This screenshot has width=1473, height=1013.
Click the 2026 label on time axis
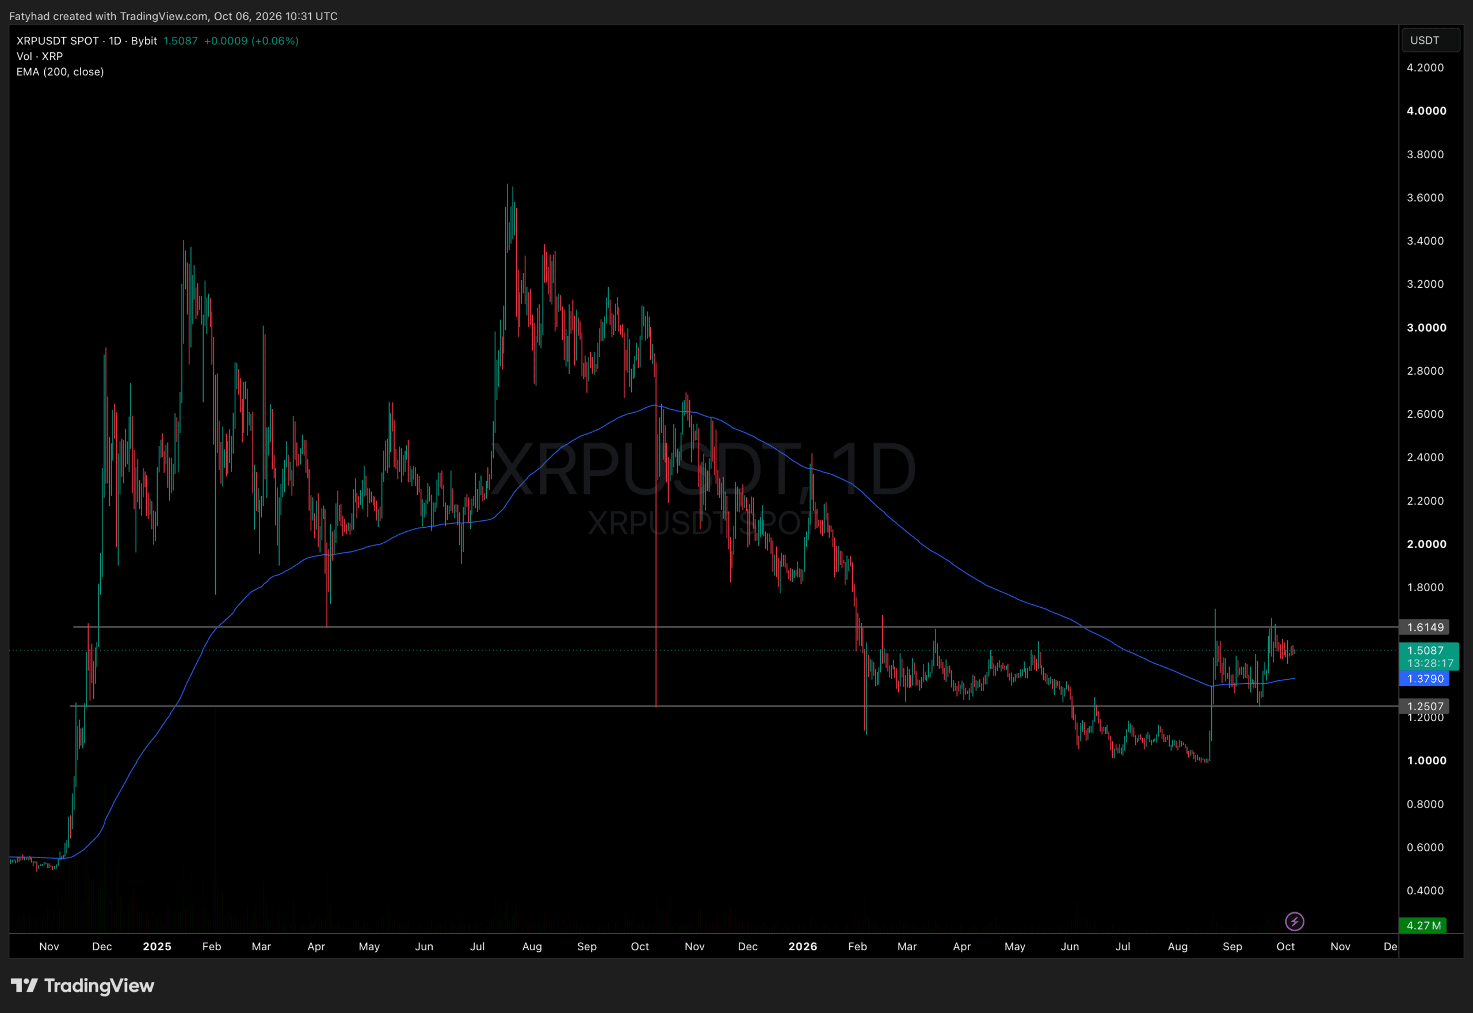coord(803,946)
